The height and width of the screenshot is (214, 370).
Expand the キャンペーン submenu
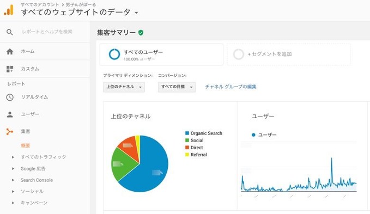point(13,203)
